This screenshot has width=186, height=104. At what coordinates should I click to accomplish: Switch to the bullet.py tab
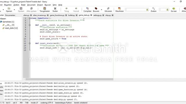coord(71,15)
